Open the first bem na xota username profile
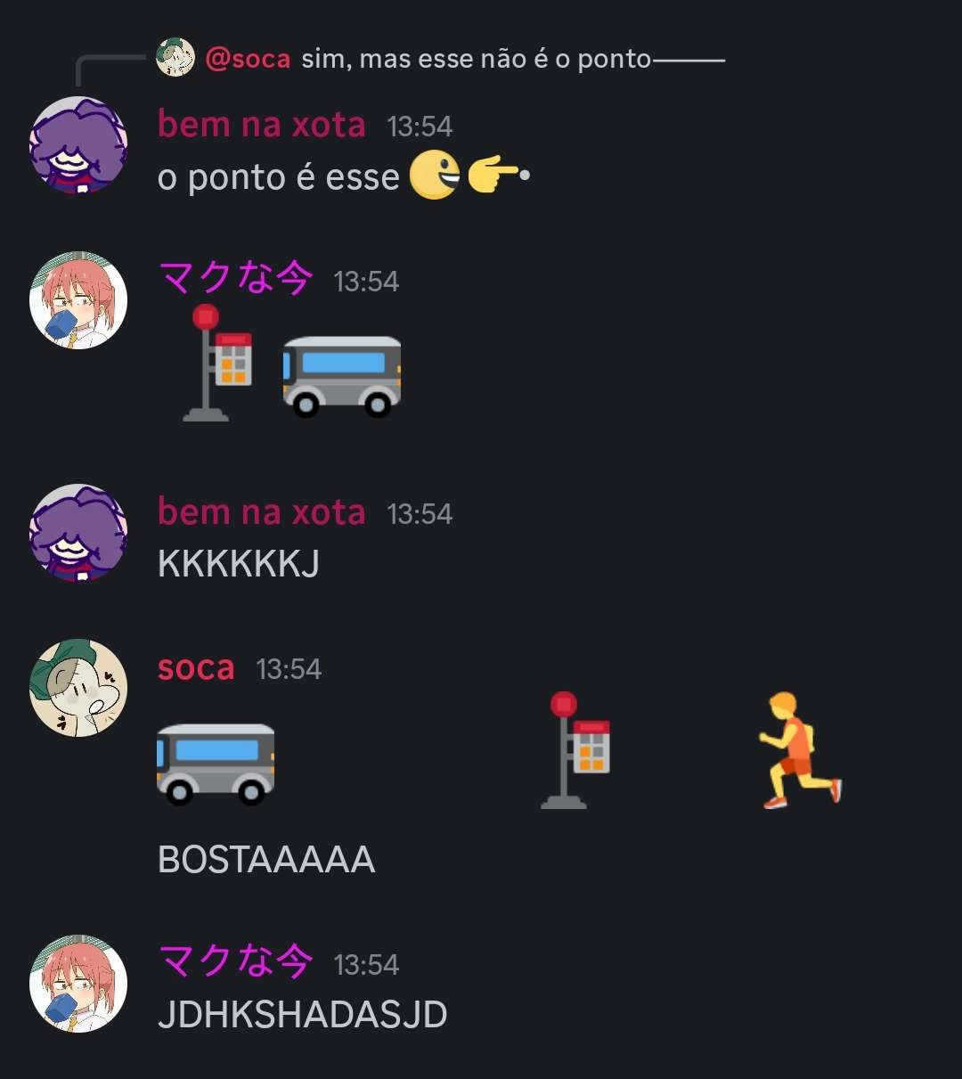 (261, 124)
